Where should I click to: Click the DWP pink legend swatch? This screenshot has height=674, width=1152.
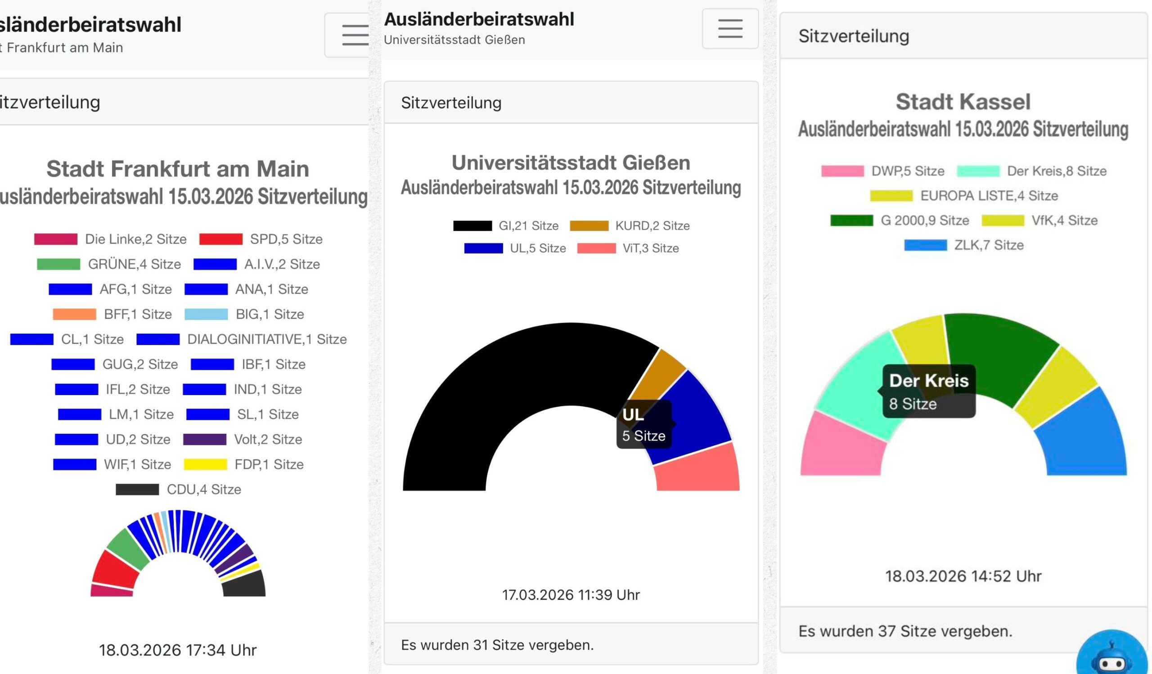(842, 171)
